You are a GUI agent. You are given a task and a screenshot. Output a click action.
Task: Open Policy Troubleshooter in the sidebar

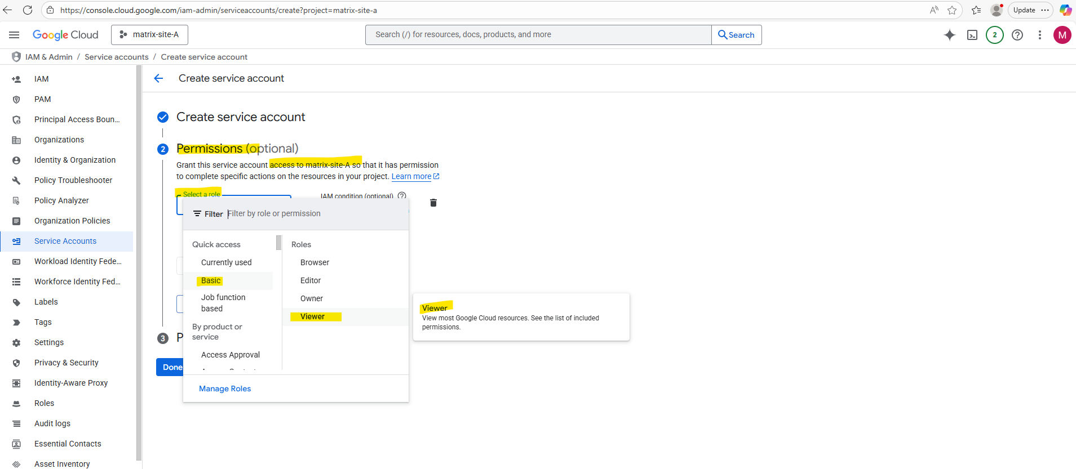pyautogui.click(x=73, y=180)
